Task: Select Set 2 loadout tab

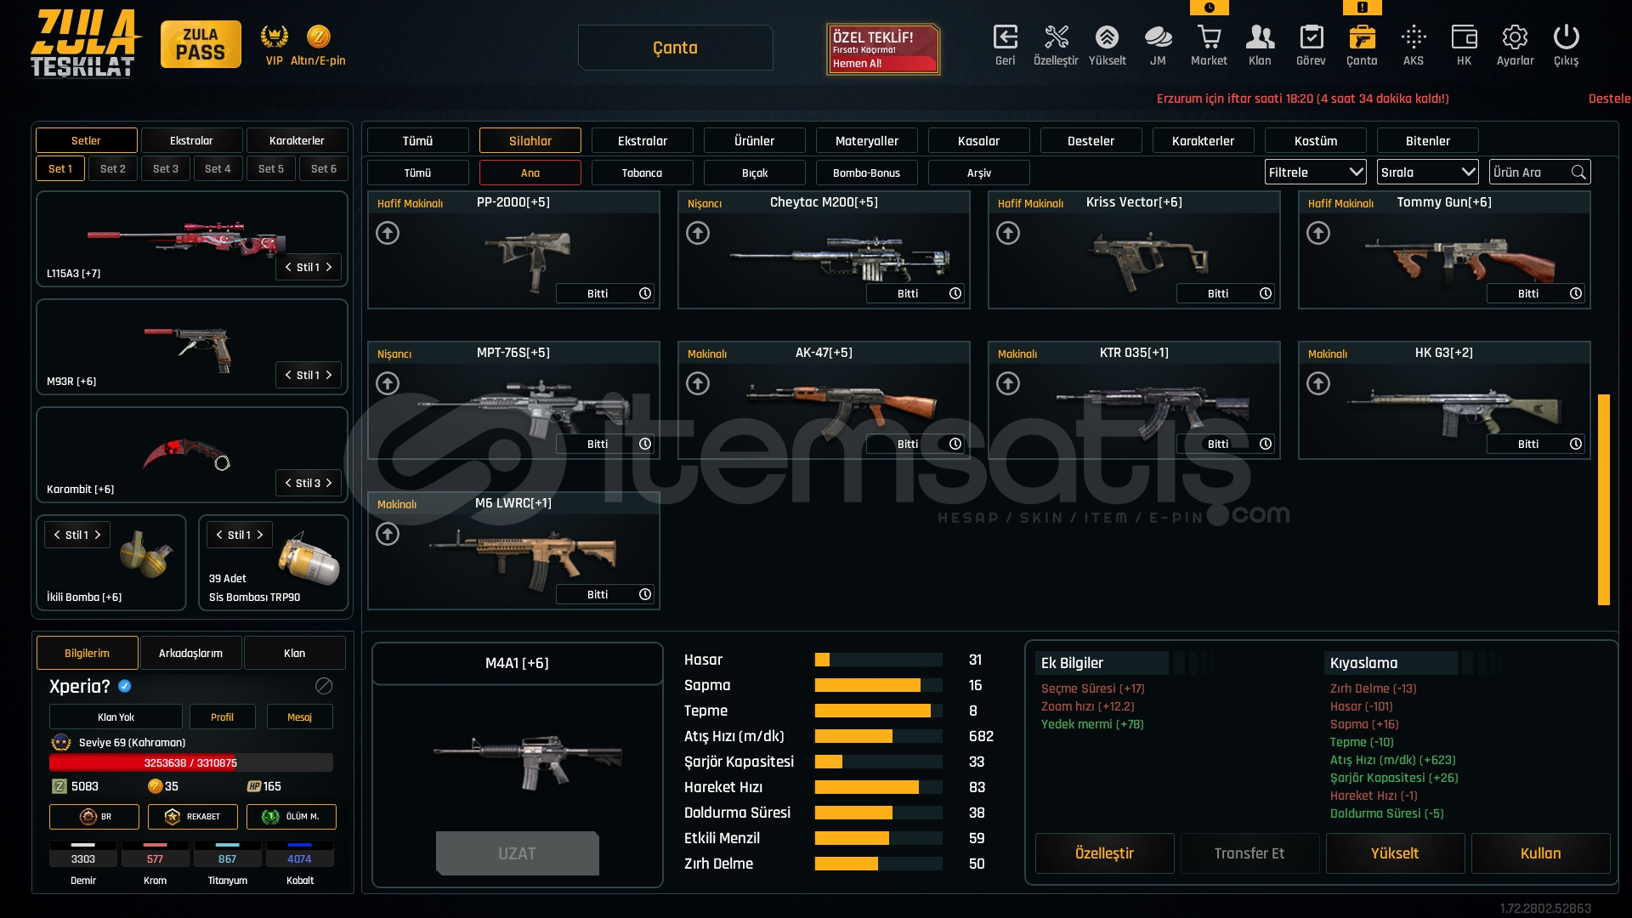Action: click(112, 168)
